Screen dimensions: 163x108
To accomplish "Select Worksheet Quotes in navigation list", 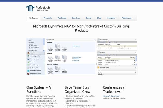I will click(32, 51).
